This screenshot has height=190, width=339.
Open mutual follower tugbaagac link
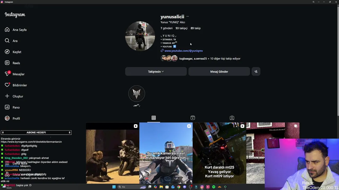(x=186, y=59)
